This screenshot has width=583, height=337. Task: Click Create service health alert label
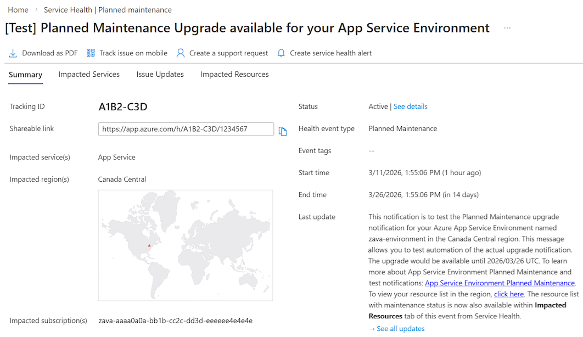coord(330,53)
